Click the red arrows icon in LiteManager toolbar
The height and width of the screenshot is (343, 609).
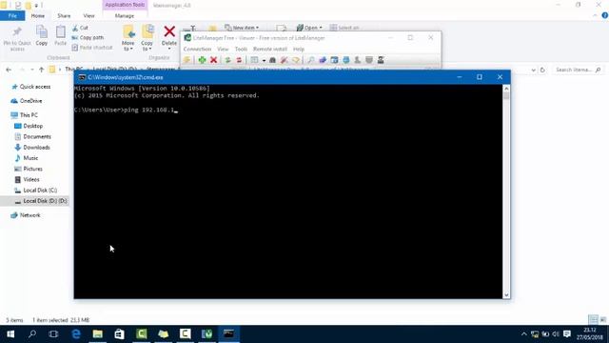[x=239, y=60]
